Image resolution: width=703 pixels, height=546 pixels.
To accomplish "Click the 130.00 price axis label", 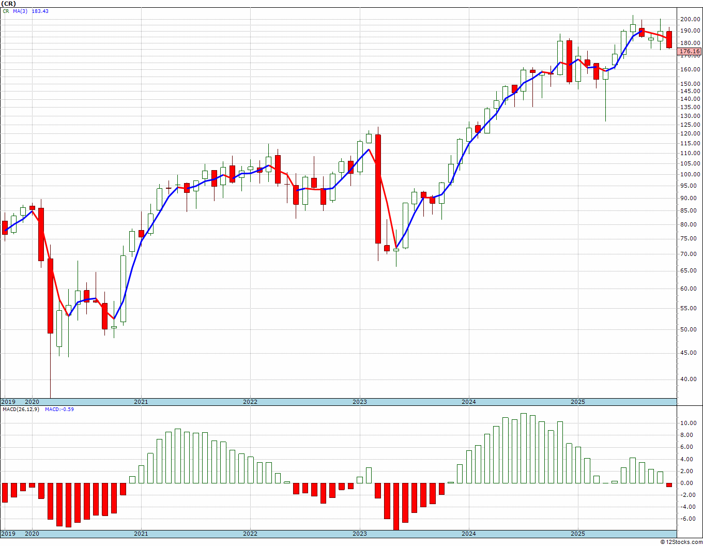I will click(691, 116).
